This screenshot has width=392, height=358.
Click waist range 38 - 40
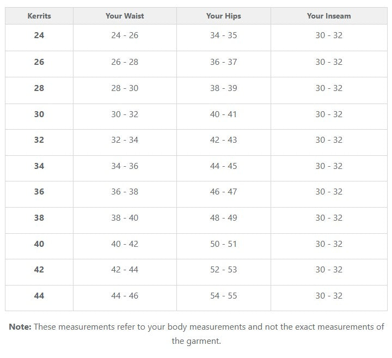(125, 218)
